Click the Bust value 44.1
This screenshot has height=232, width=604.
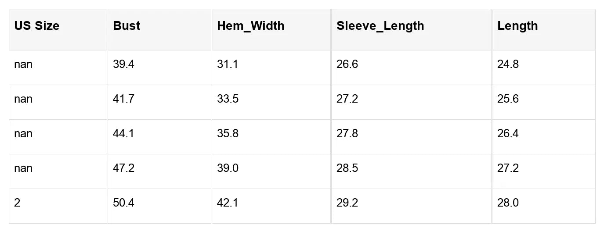coord(123,134)
